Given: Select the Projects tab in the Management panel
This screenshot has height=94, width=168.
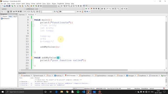Looking at the screenshot, I should coord(5,16).
